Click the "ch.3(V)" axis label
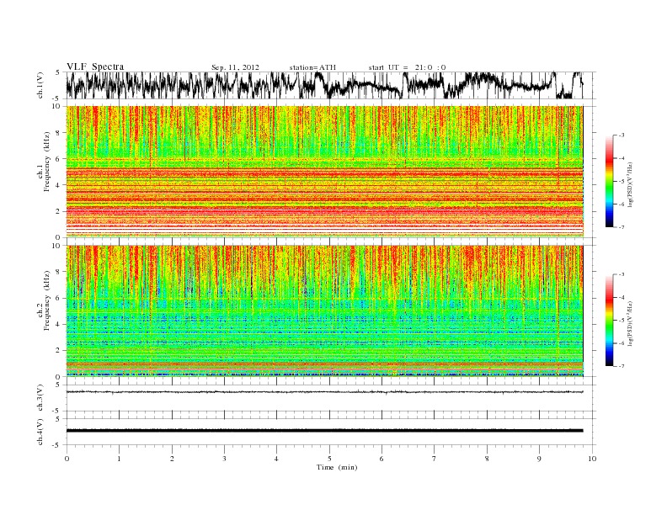667x515 pixels. pyautogui.click(x=40, y=398)
